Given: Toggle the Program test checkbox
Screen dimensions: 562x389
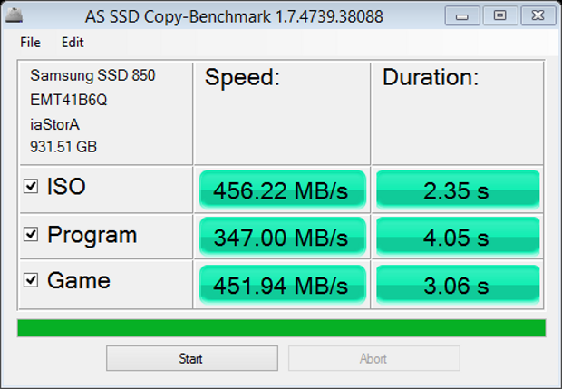Looking at the screenshot, I should pyautogui.click(x=31, y=235).
